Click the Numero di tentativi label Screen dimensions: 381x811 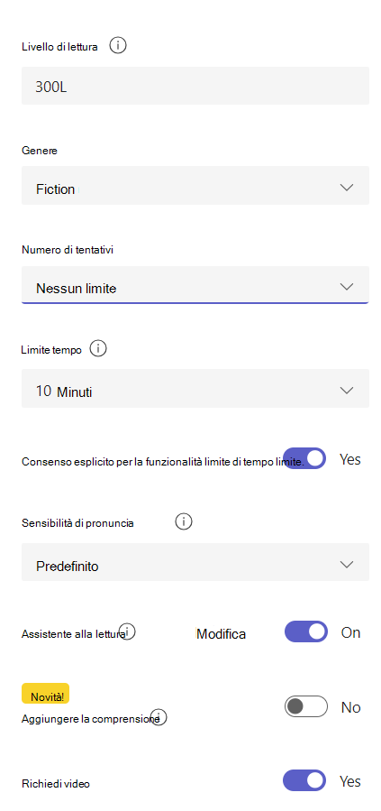(68, 250)
